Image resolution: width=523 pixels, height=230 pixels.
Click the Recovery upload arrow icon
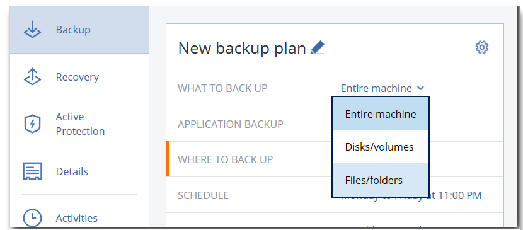click(x=32, y=77)
